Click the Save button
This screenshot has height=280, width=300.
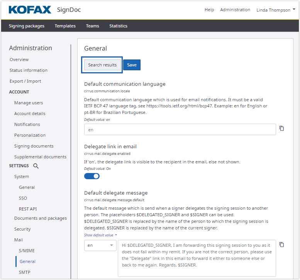coord(132,65)
